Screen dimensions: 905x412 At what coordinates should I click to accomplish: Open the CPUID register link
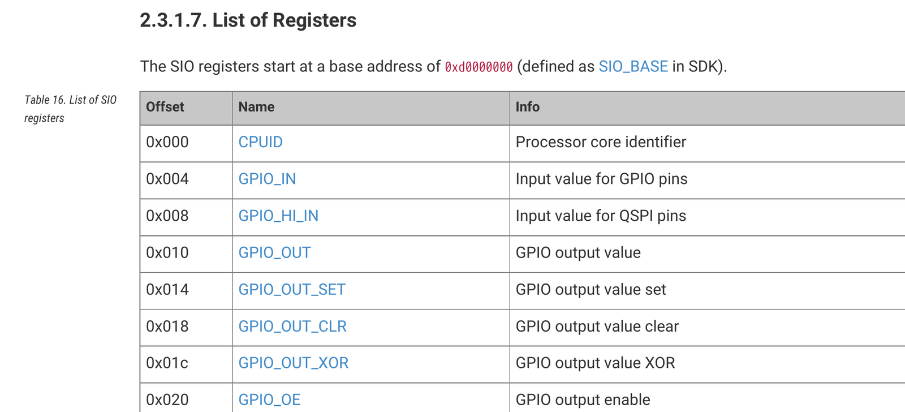pyautogui.click(x=260, y=142)
